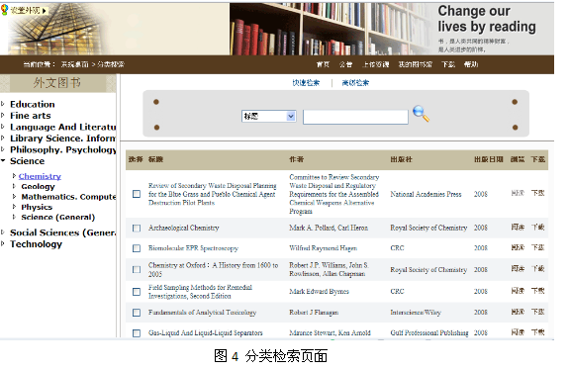
Task: Click the publisher Gulf Professional Publishing
Action: coord(428,332)
